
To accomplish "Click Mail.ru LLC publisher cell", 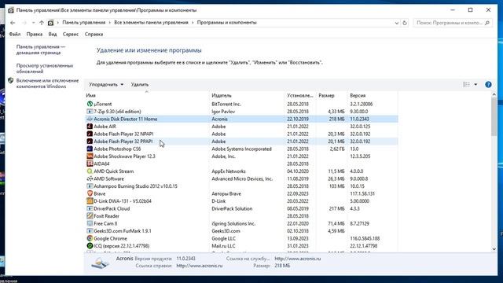I will coord(223,246).
